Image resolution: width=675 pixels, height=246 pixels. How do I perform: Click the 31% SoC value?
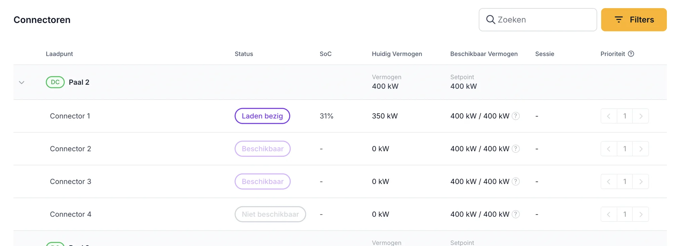coord(326,116)
